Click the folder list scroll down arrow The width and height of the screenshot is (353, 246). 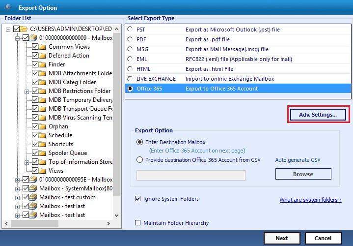coord(117,215)
